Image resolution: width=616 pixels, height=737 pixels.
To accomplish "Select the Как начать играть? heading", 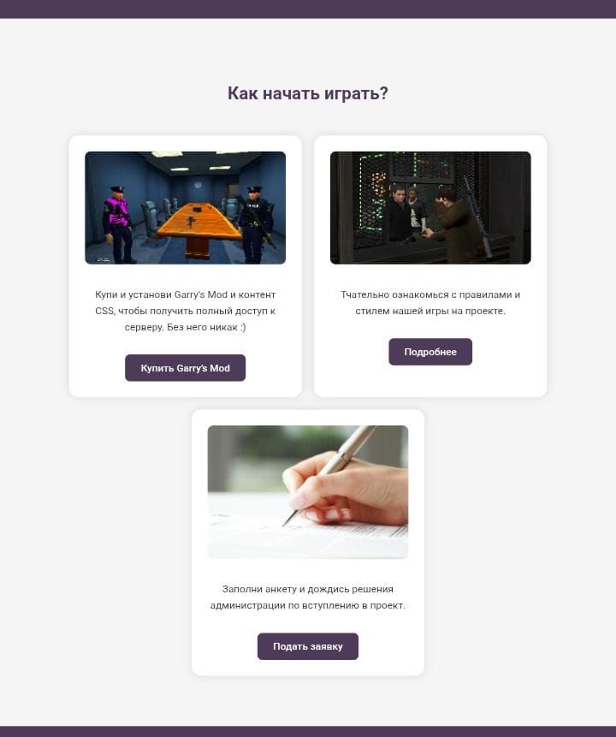I will pyautogui.click(x=308, y=93).
